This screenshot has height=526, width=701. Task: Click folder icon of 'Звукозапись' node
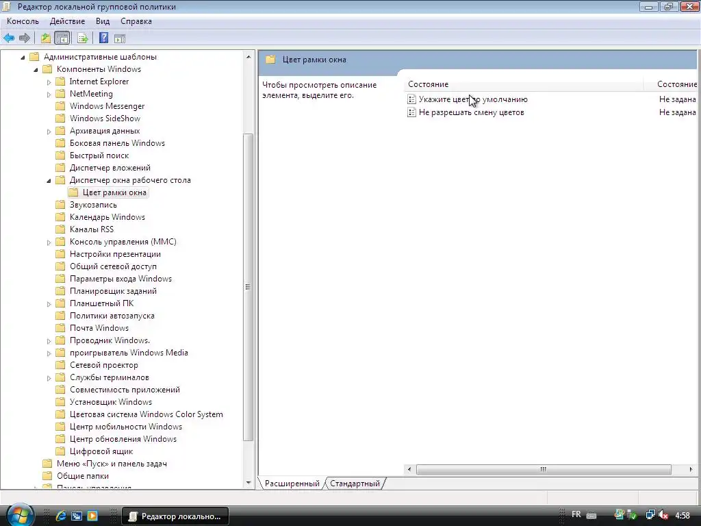(x=60, y=205)
